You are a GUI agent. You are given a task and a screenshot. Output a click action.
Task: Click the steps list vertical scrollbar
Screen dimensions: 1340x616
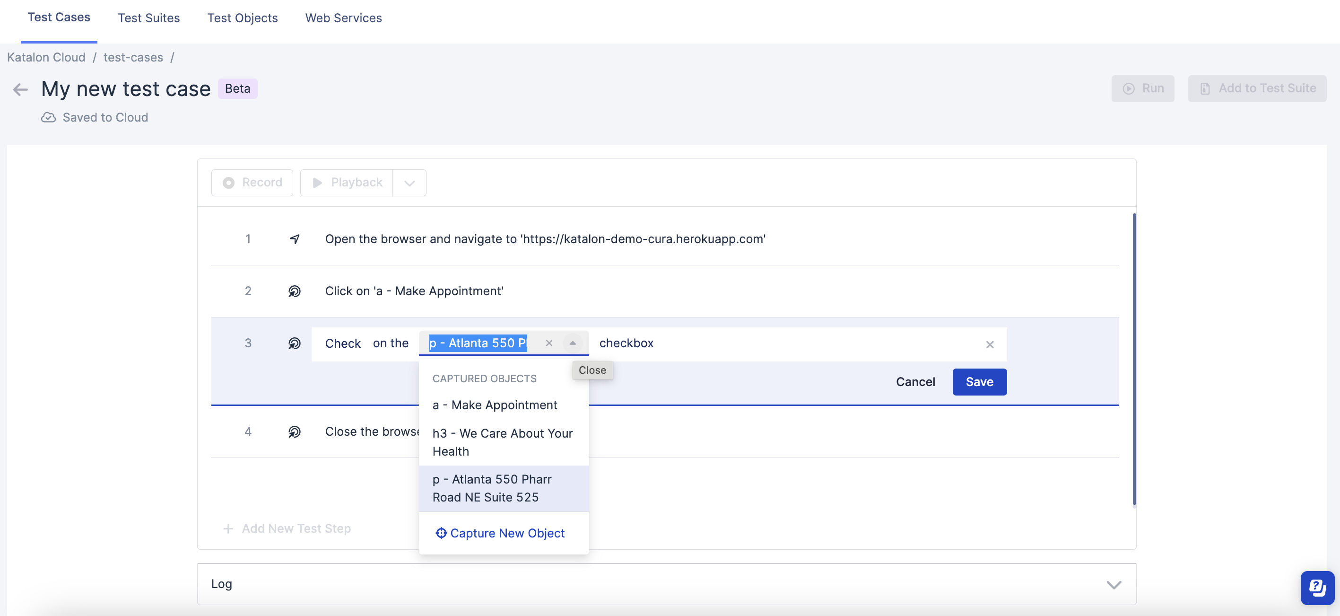tap(1134, 359)
